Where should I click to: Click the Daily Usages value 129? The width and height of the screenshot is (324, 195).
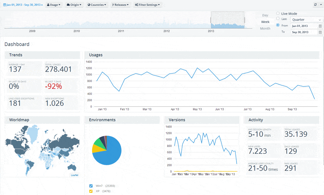(291, 151)
